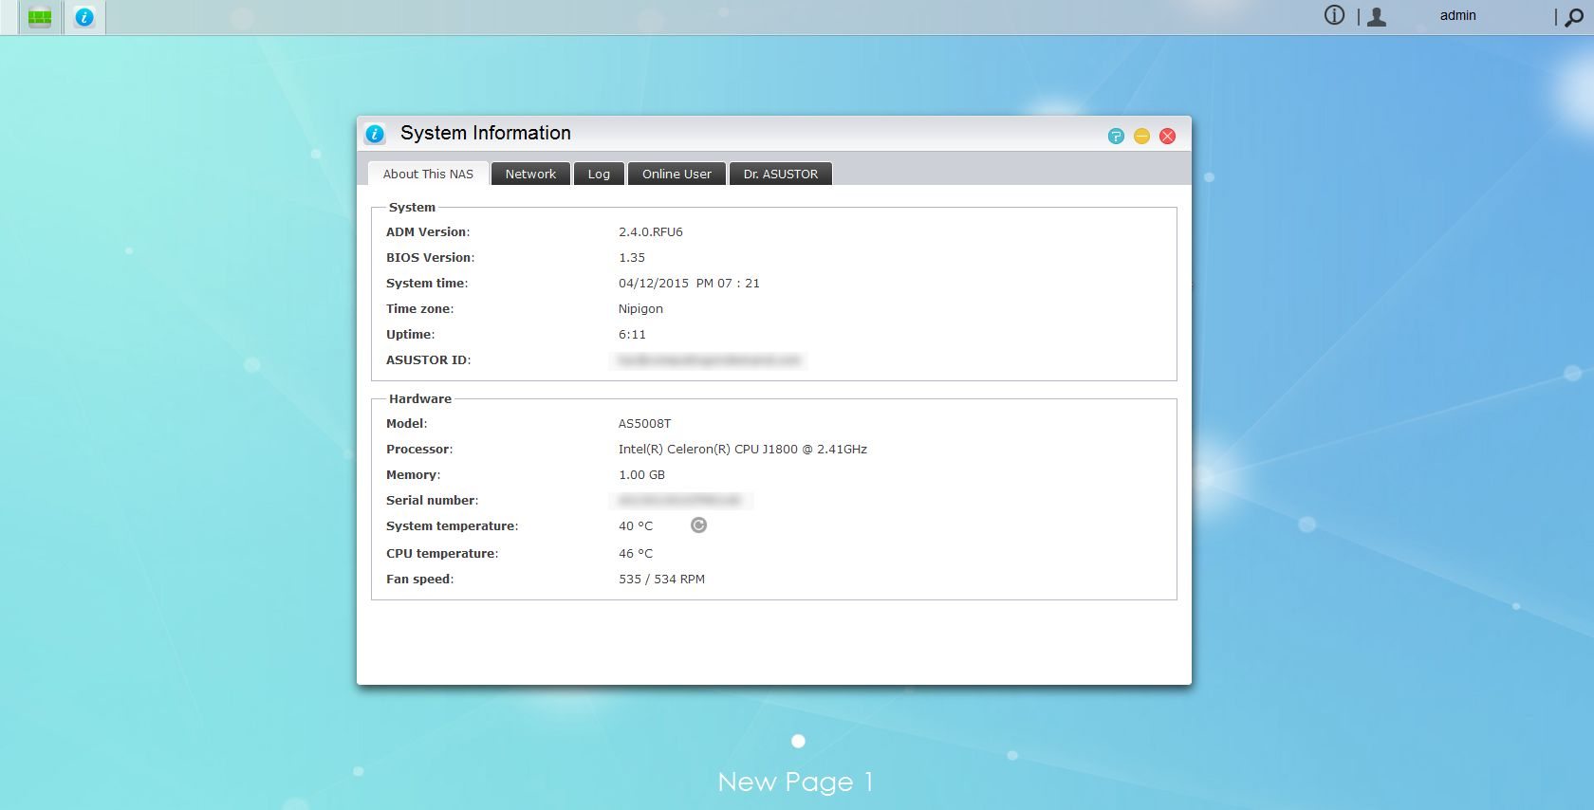Select the New Page 1 page dot
The height and width of the screenshot is (810, 1594).
(798, 741)
